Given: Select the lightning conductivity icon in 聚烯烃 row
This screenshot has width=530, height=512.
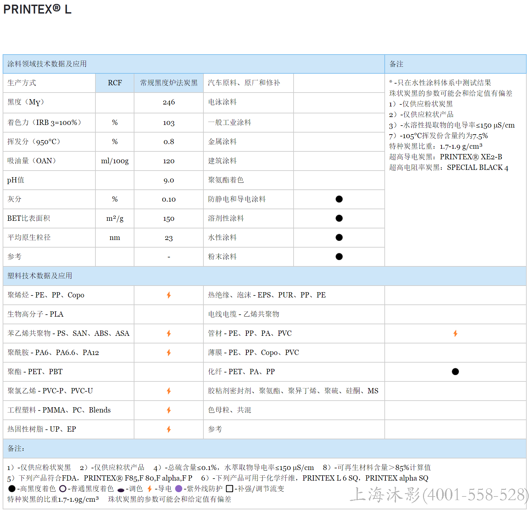Looking at the screenshot, I should click(168, 295).
